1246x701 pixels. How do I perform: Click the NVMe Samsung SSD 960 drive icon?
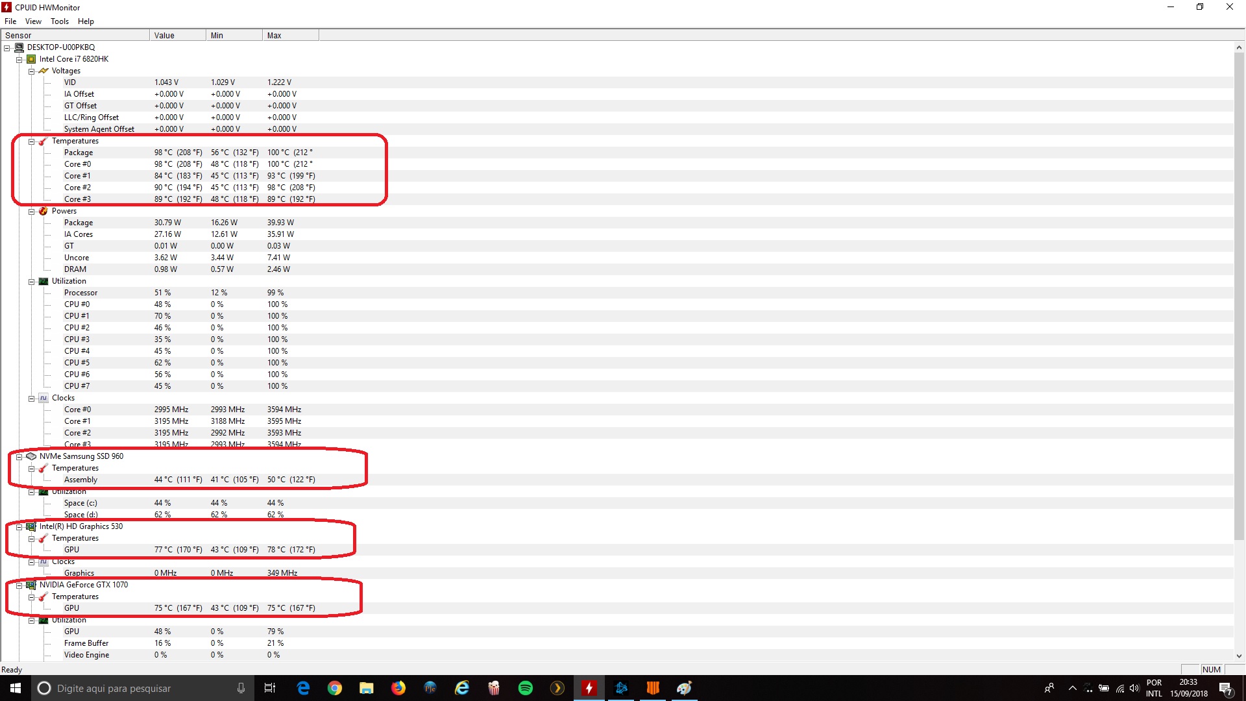point(31,456)
